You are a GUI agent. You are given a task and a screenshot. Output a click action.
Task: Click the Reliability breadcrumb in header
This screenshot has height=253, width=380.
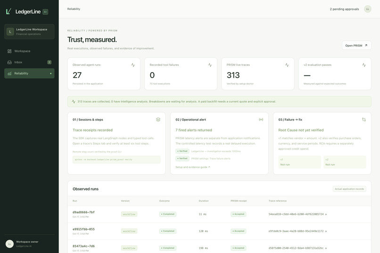tap(74, 9)
